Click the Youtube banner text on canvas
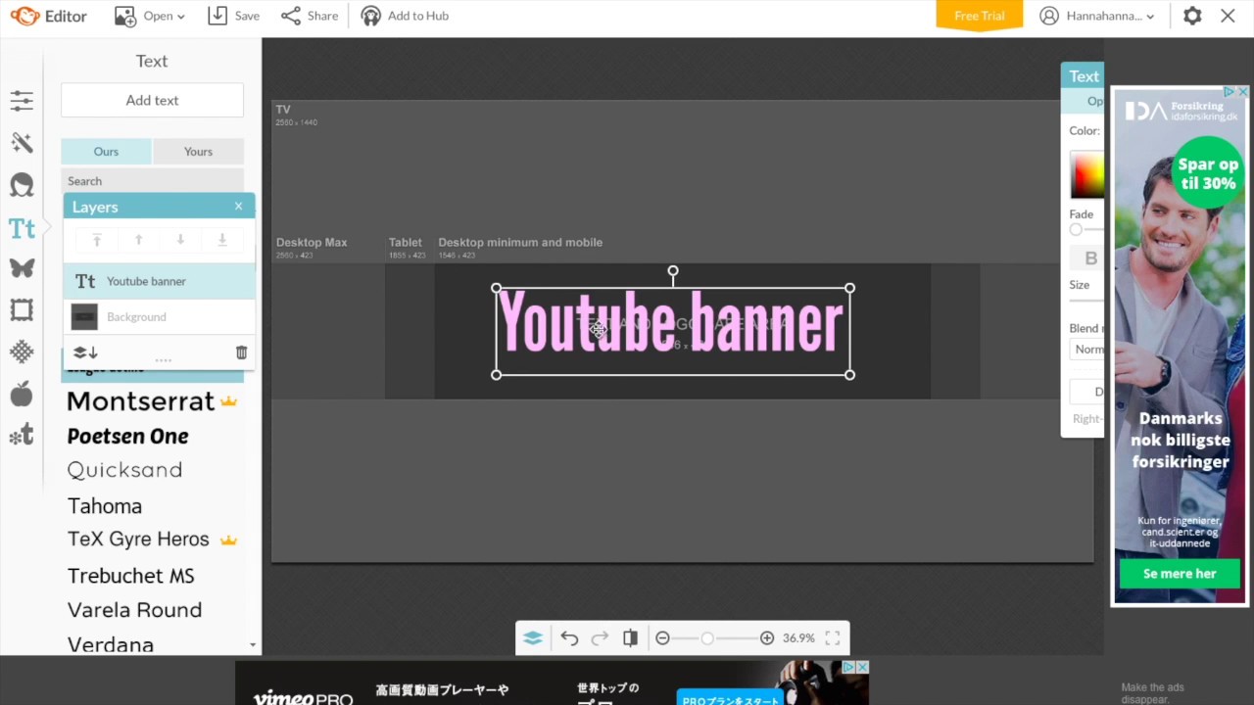This screenshot has width=1254, height=705. click(671, 322)
